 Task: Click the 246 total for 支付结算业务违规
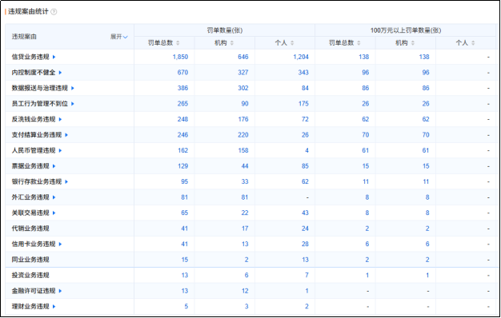[x=182, y=135]
